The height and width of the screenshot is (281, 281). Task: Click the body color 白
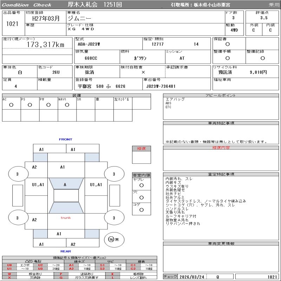coord(20,72)
